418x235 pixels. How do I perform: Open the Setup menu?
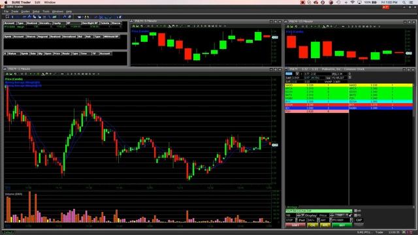click(36, 12)
